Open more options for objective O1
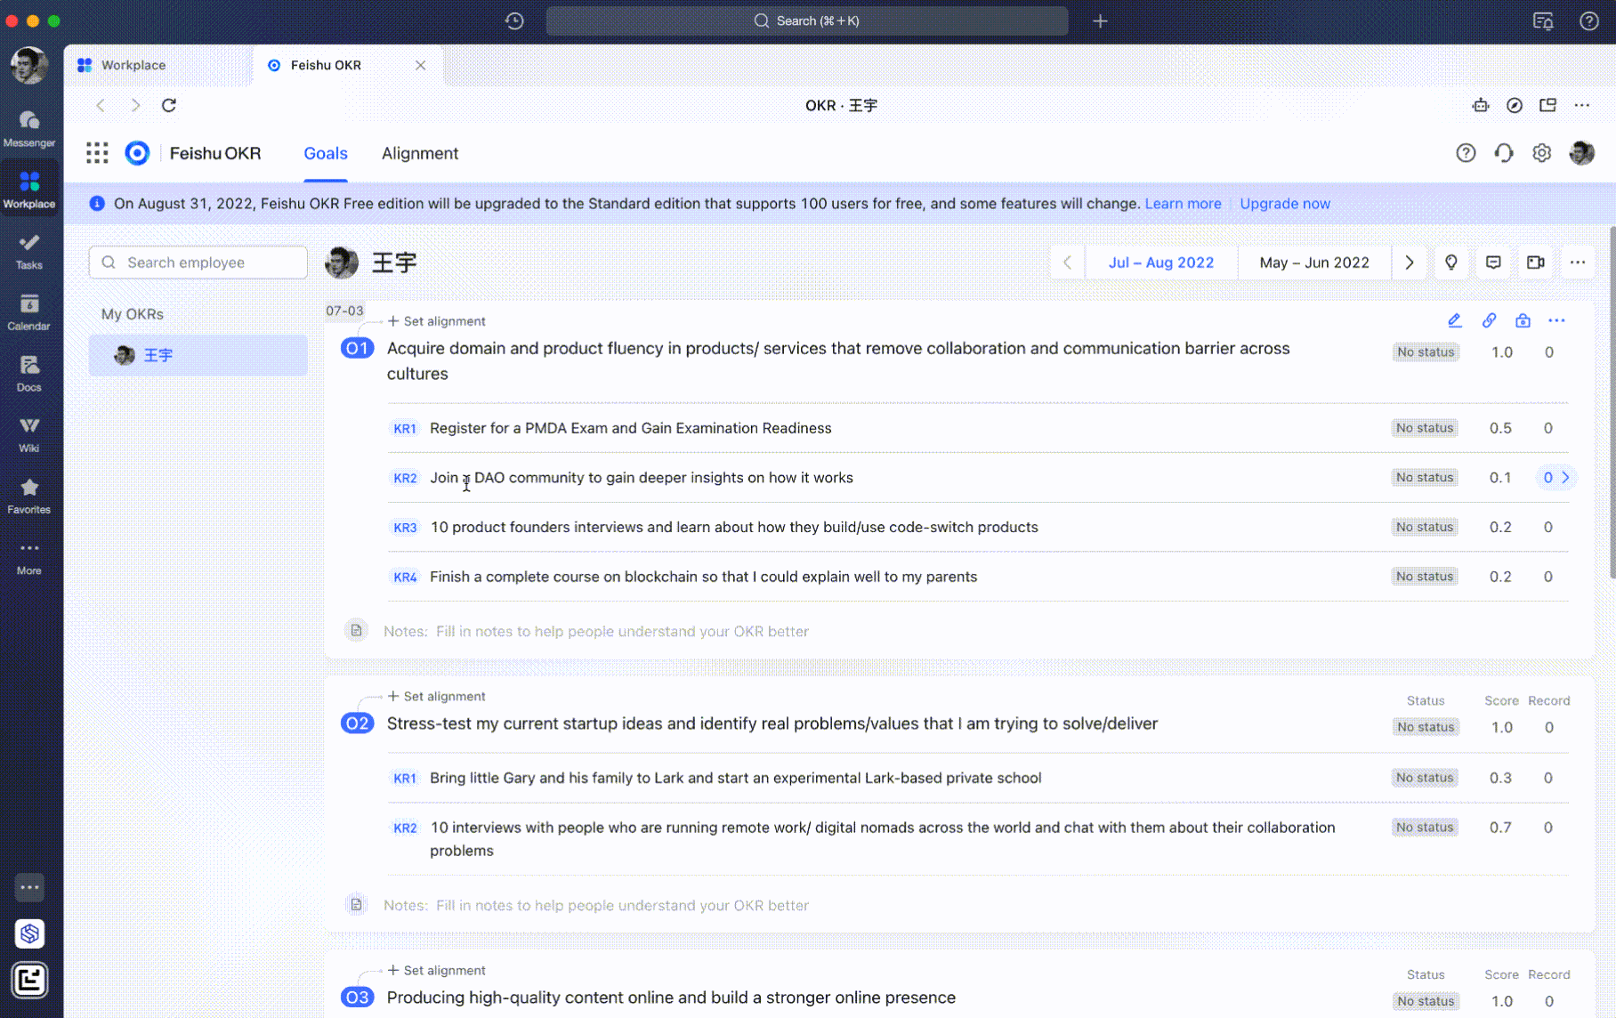 1556,320
